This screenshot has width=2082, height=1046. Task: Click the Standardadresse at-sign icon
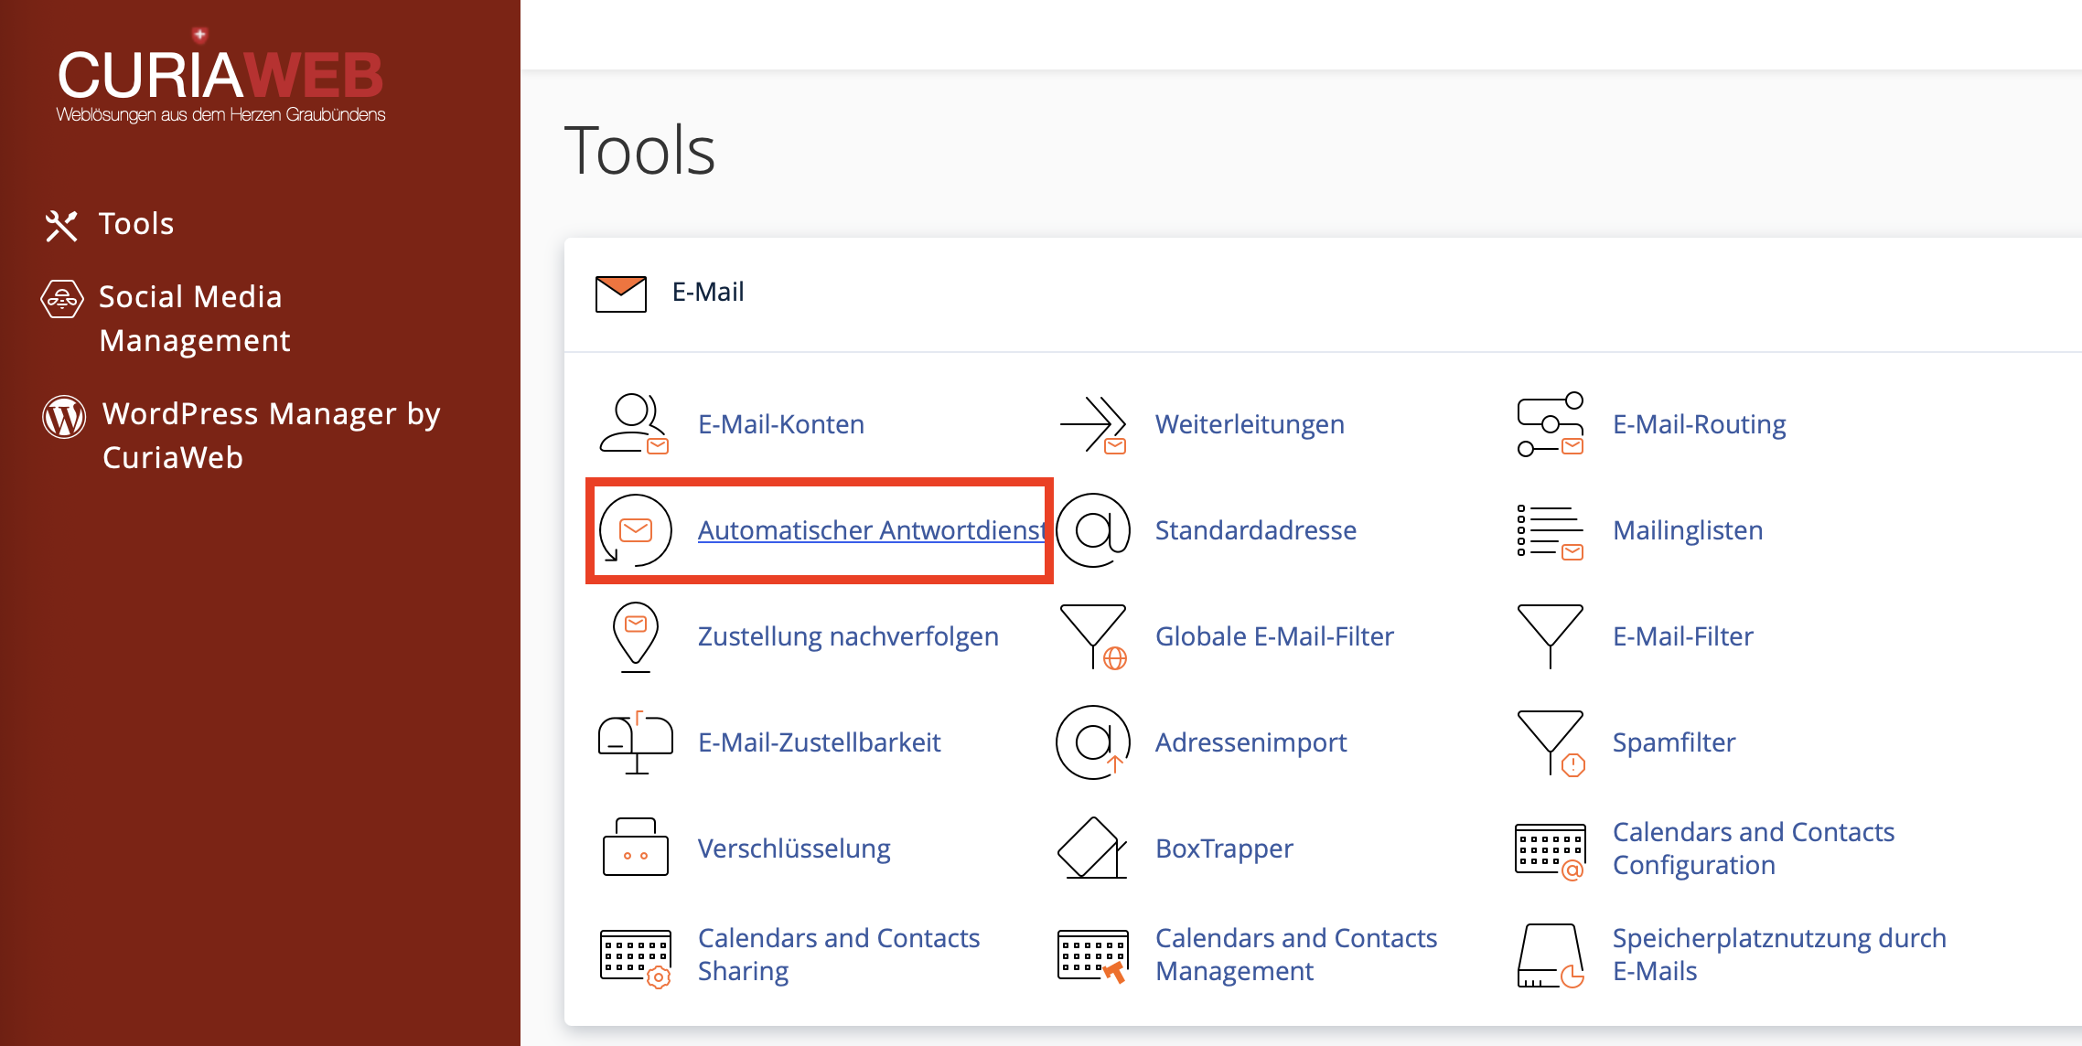pyautogui.click(x=1093, y=530)
